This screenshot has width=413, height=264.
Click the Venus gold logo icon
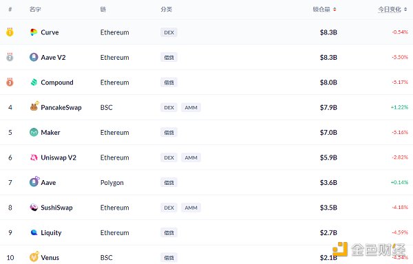34,256
